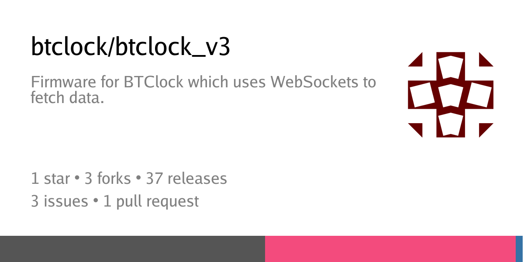Click the bottom white square in the identicon
524x262 pixels.
[451, 124]
